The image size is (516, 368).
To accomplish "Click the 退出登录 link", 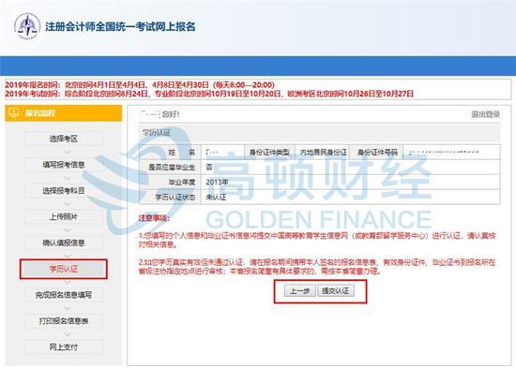I will click(x=485, y=114).
